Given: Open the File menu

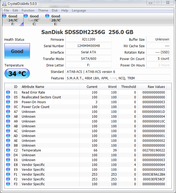Looking at the screenshot, I should (x=6, y=10).
